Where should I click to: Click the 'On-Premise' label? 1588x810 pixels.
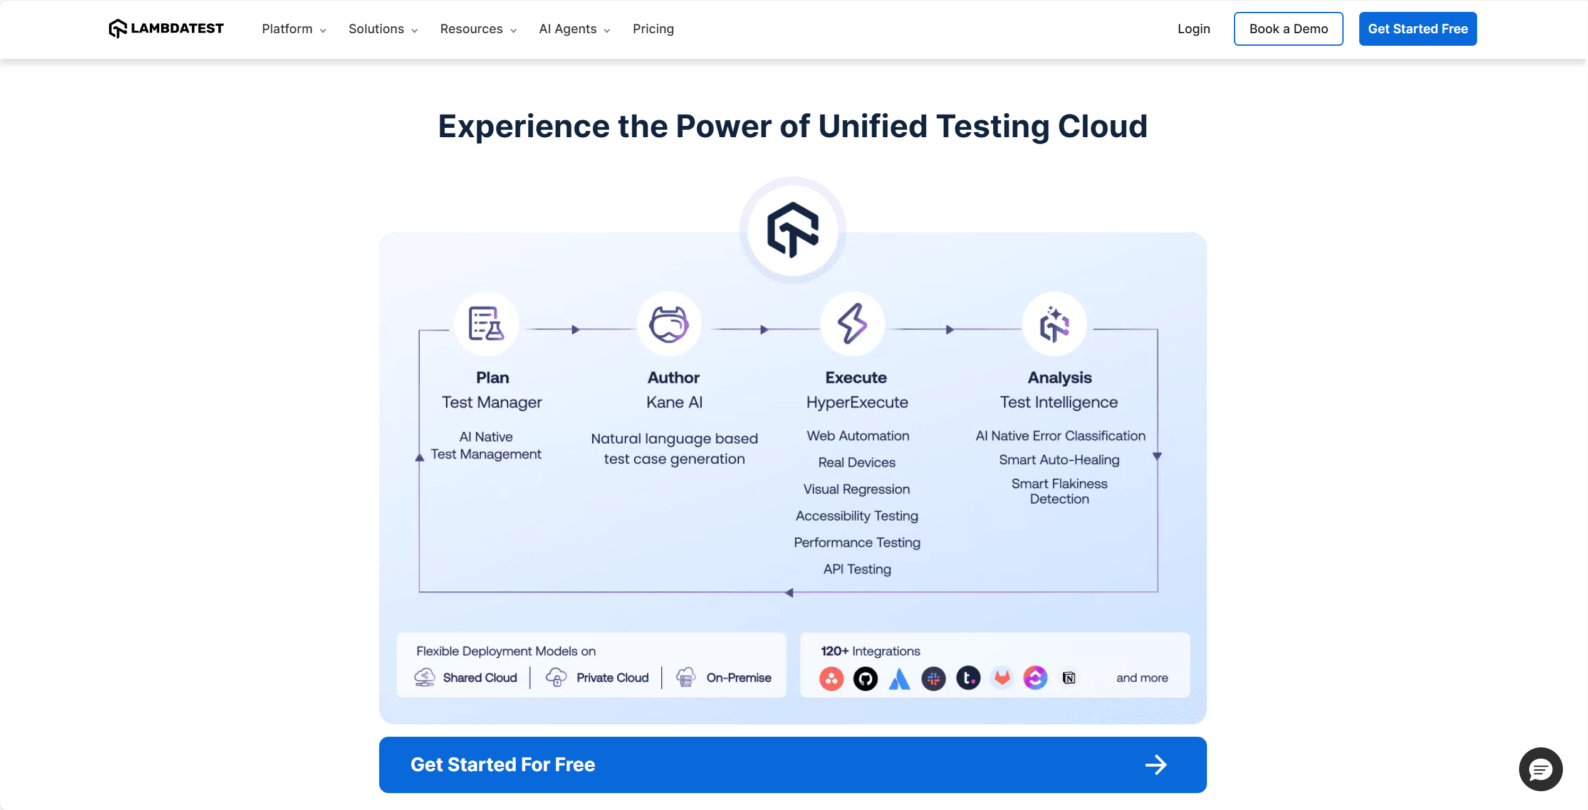click(739, 678)
